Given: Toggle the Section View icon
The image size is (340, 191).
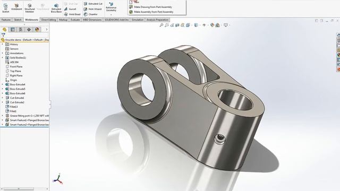Looking at the screenshot, I should pos(177,25).
